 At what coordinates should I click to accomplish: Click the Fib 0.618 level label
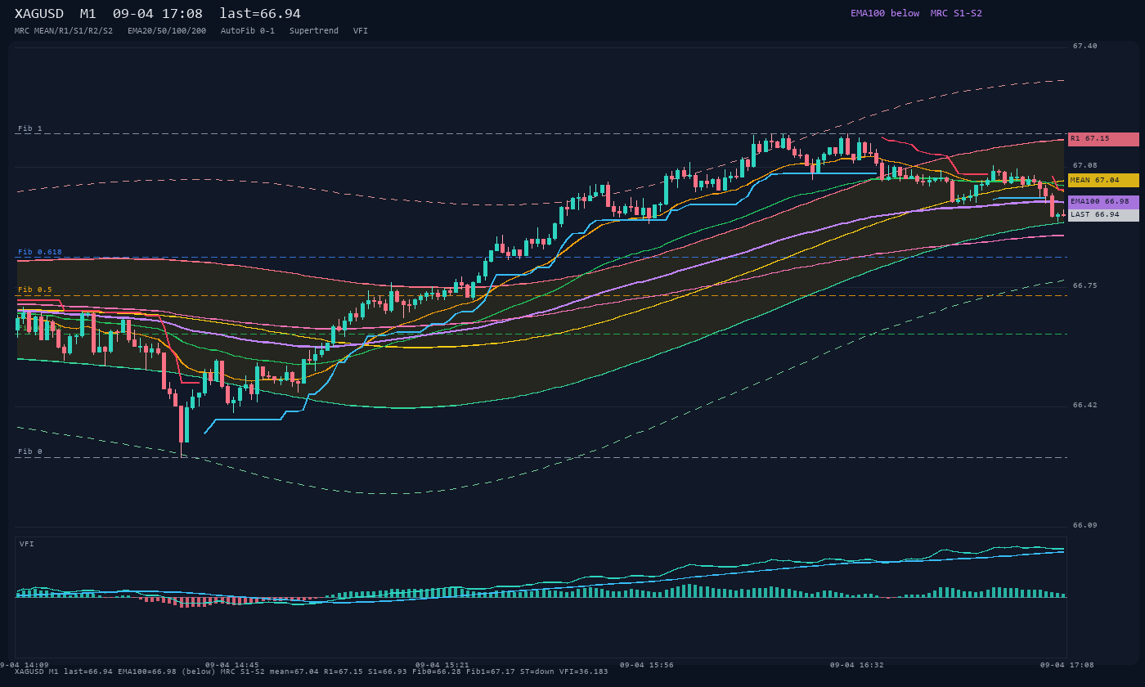pyautogui.click(x=40, y=252)
